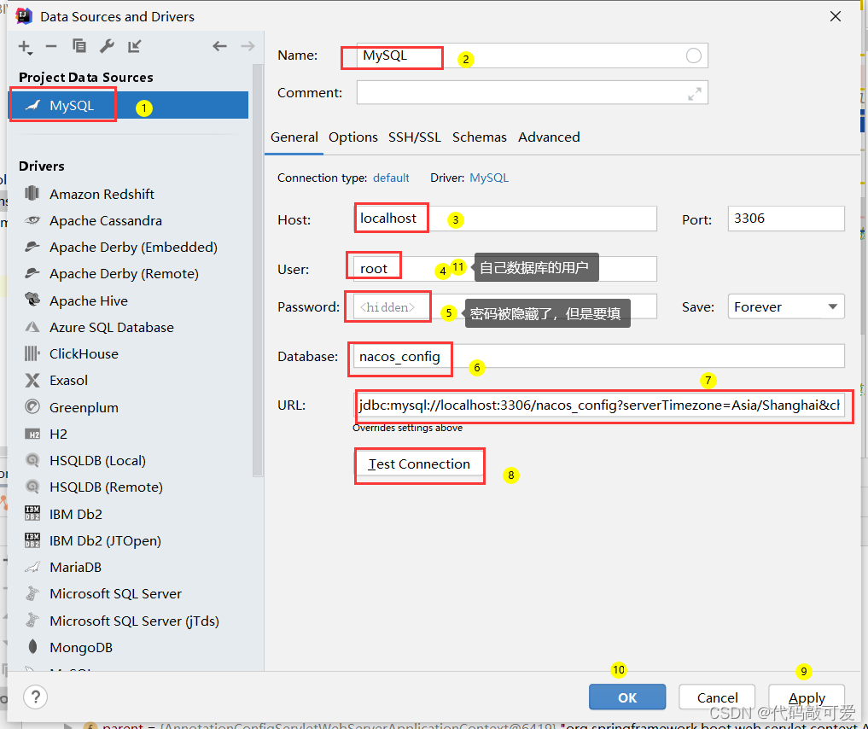Select Microsoft SQL Server (jTds) driver
The width and height of the screenshot is (868, 729).
(x=133, y=621)
